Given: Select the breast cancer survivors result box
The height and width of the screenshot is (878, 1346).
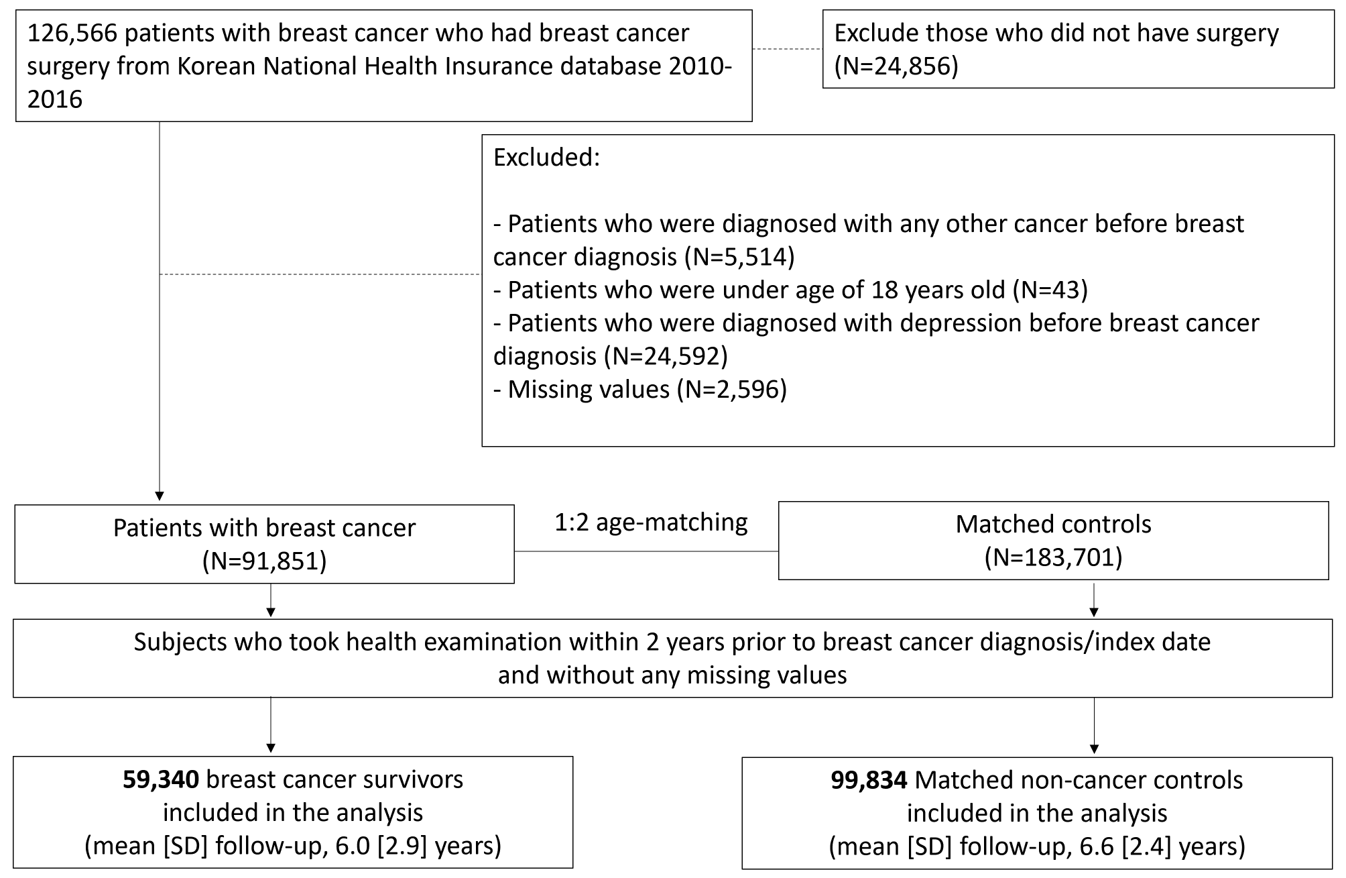Looking at the screenshot, I should [293, 812].
